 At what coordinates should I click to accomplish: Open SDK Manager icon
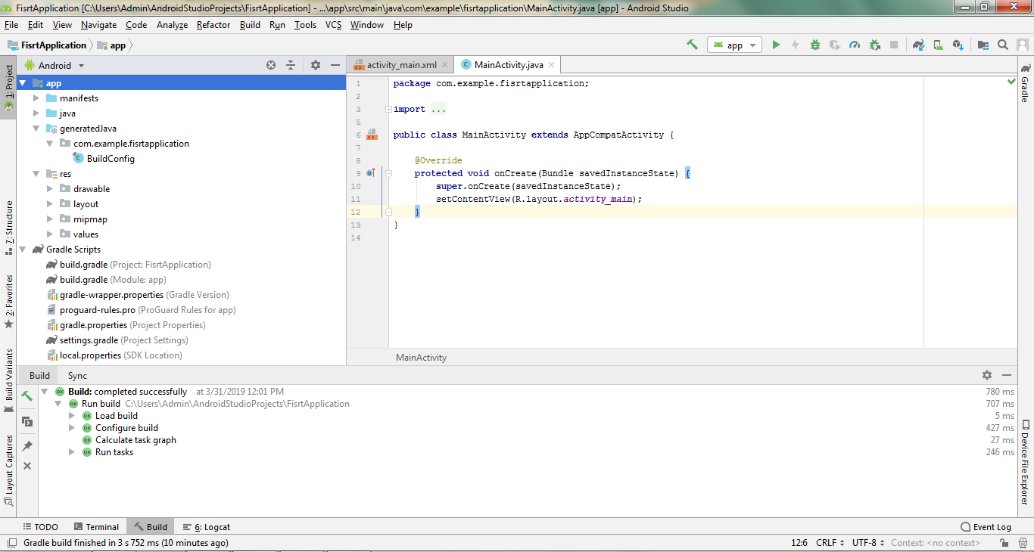(958, 45)
